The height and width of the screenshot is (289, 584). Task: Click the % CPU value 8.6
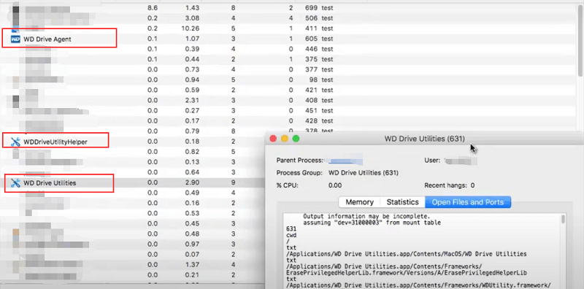pyautogui.click(x=153, y=8)
